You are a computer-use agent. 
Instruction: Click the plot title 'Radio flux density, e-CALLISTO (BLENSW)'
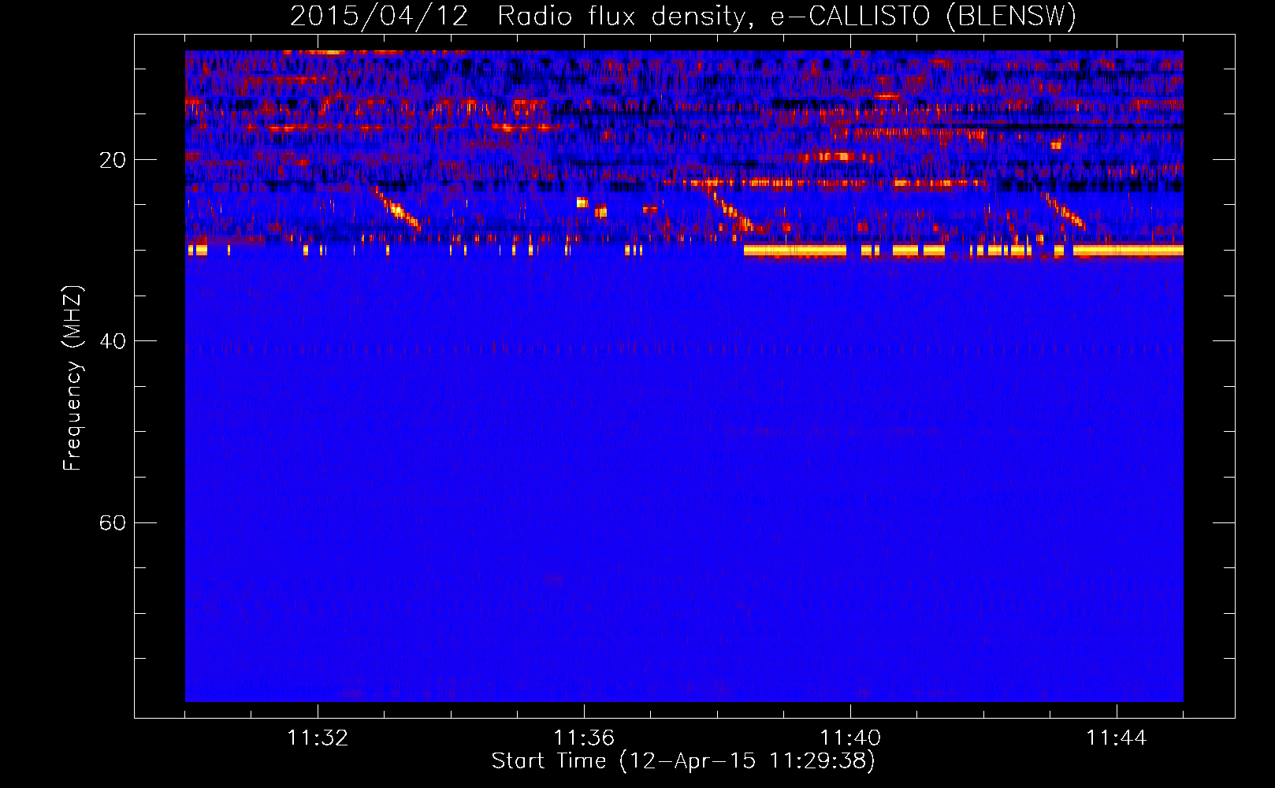[786, 17]
